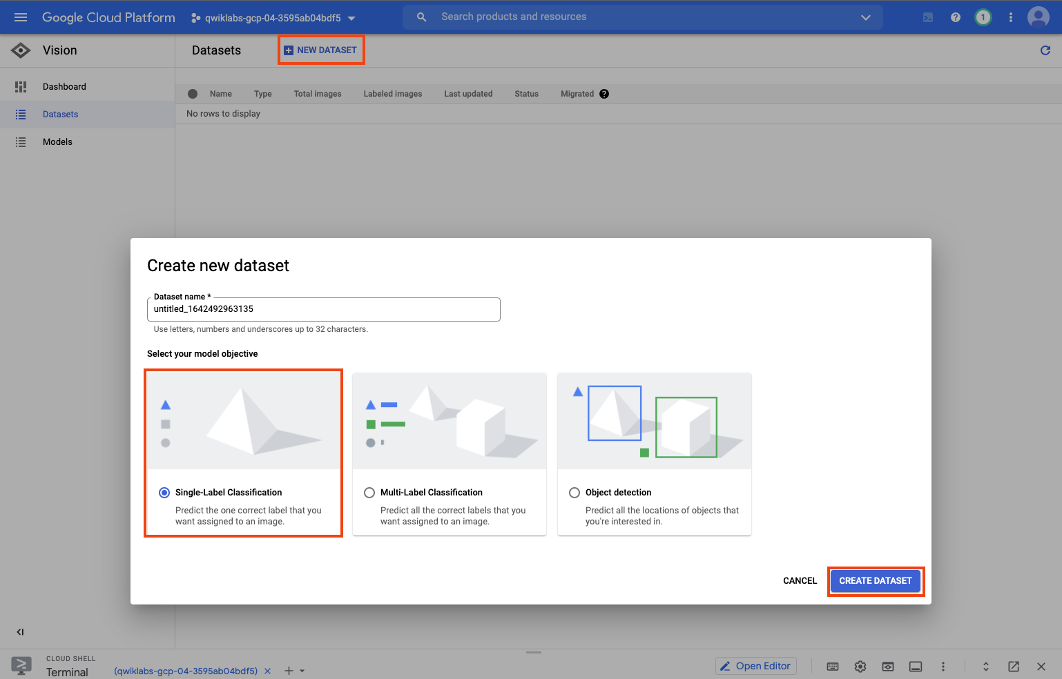
Task: Click the Open Editor button
Action: point(756,666)
